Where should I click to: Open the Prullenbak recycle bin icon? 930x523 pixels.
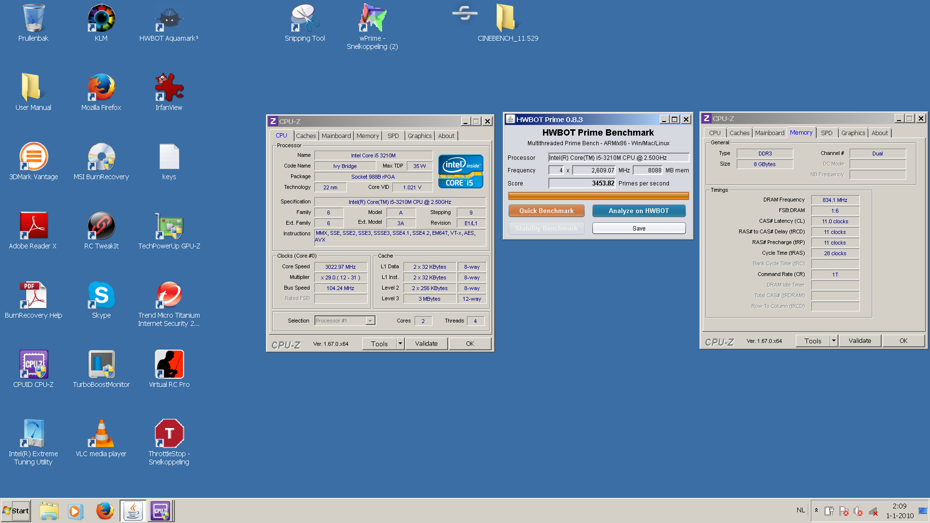(33, 23)
